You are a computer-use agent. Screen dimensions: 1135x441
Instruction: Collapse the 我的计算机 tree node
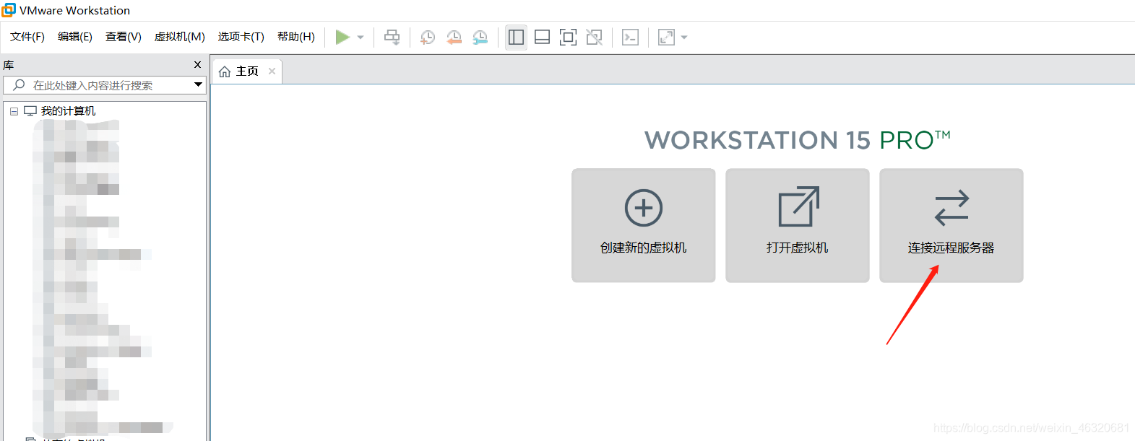tap(14, 111)
